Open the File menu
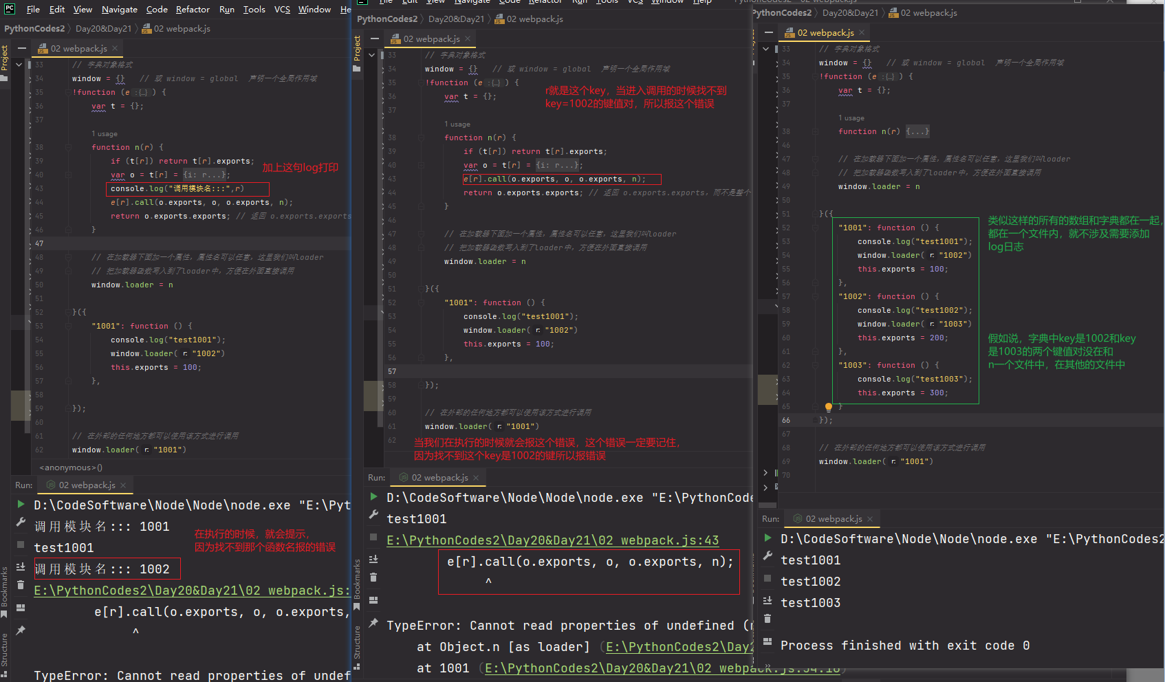1165x682 pixels. click(33, 10)
